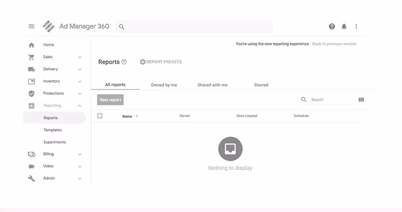Screen dimensions: 402x212
Task: Click the table search magnifier icon
Action: click(x=304, y=99)
